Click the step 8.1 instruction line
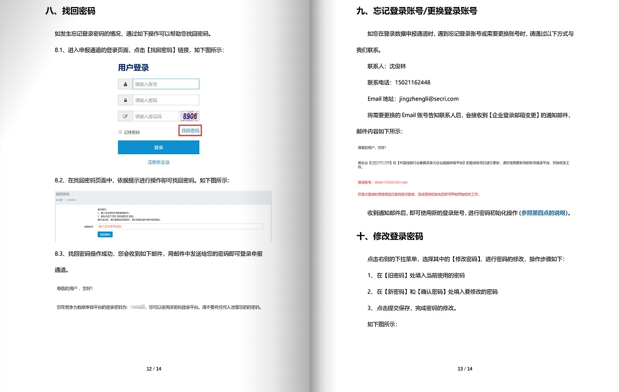This screenshot has width=619, height=392. 139,50
